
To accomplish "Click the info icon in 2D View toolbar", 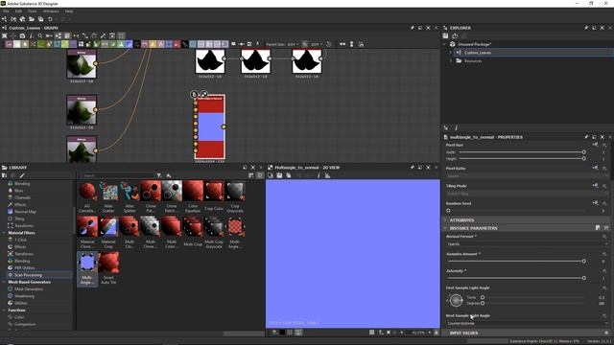I will click(x=319, y=175).
